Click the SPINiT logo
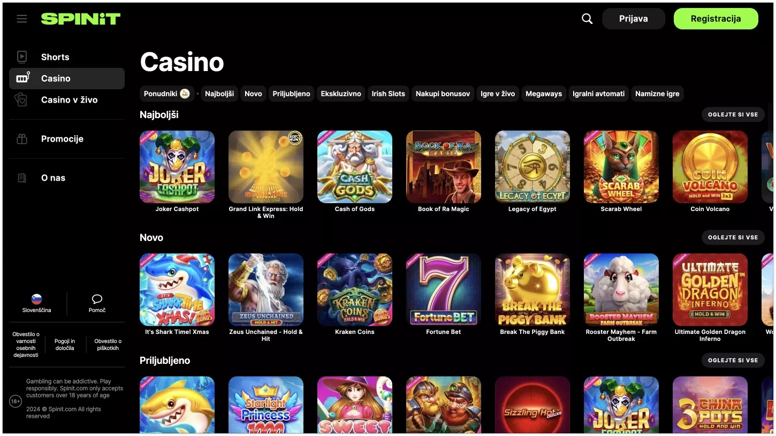The width and height of the screenshot is (776, 436). pyautogui.click(x=81, y=19)
